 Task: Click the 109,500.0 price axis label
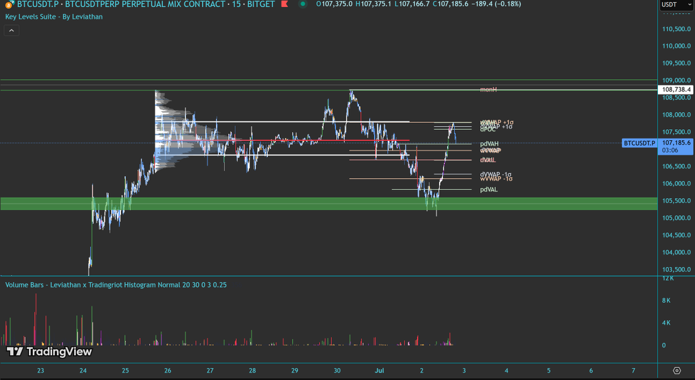point(675,63)
